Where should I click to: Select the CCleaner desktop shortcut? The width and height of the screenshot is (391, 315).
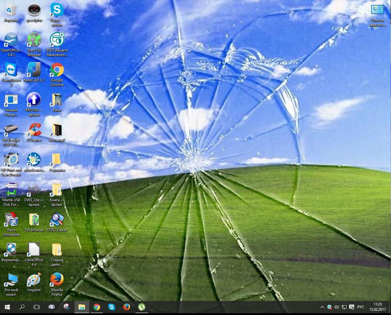(x=34, y=132)
